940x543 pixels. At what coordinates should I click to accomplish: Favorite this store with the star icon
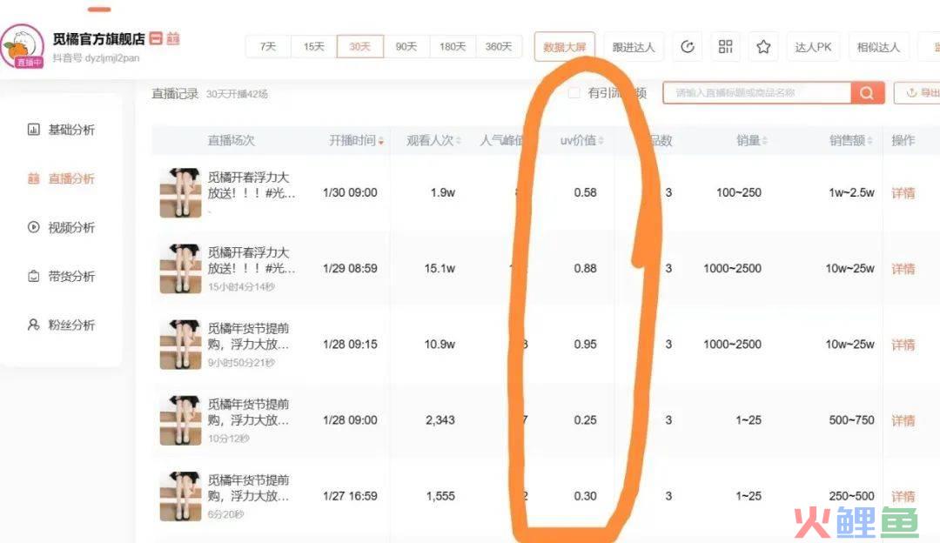click(763, 47)
